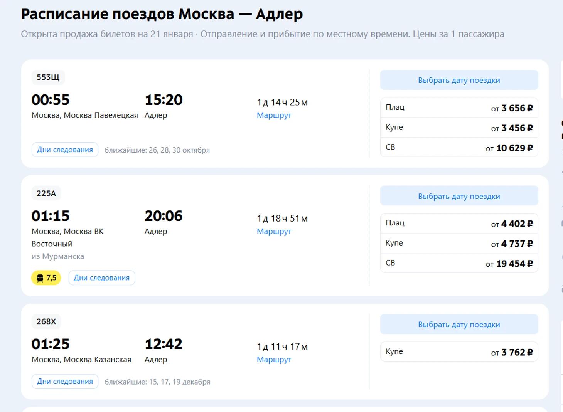
Task: Select Купе fare from 3 762 ₽
Action: tap(459, 352)
